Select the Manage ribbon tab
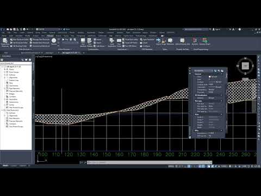This screenshot has height=196, width=261. [50, 36]
